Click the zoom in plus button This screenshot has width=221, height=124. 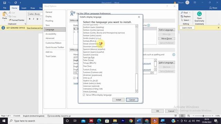213,116
